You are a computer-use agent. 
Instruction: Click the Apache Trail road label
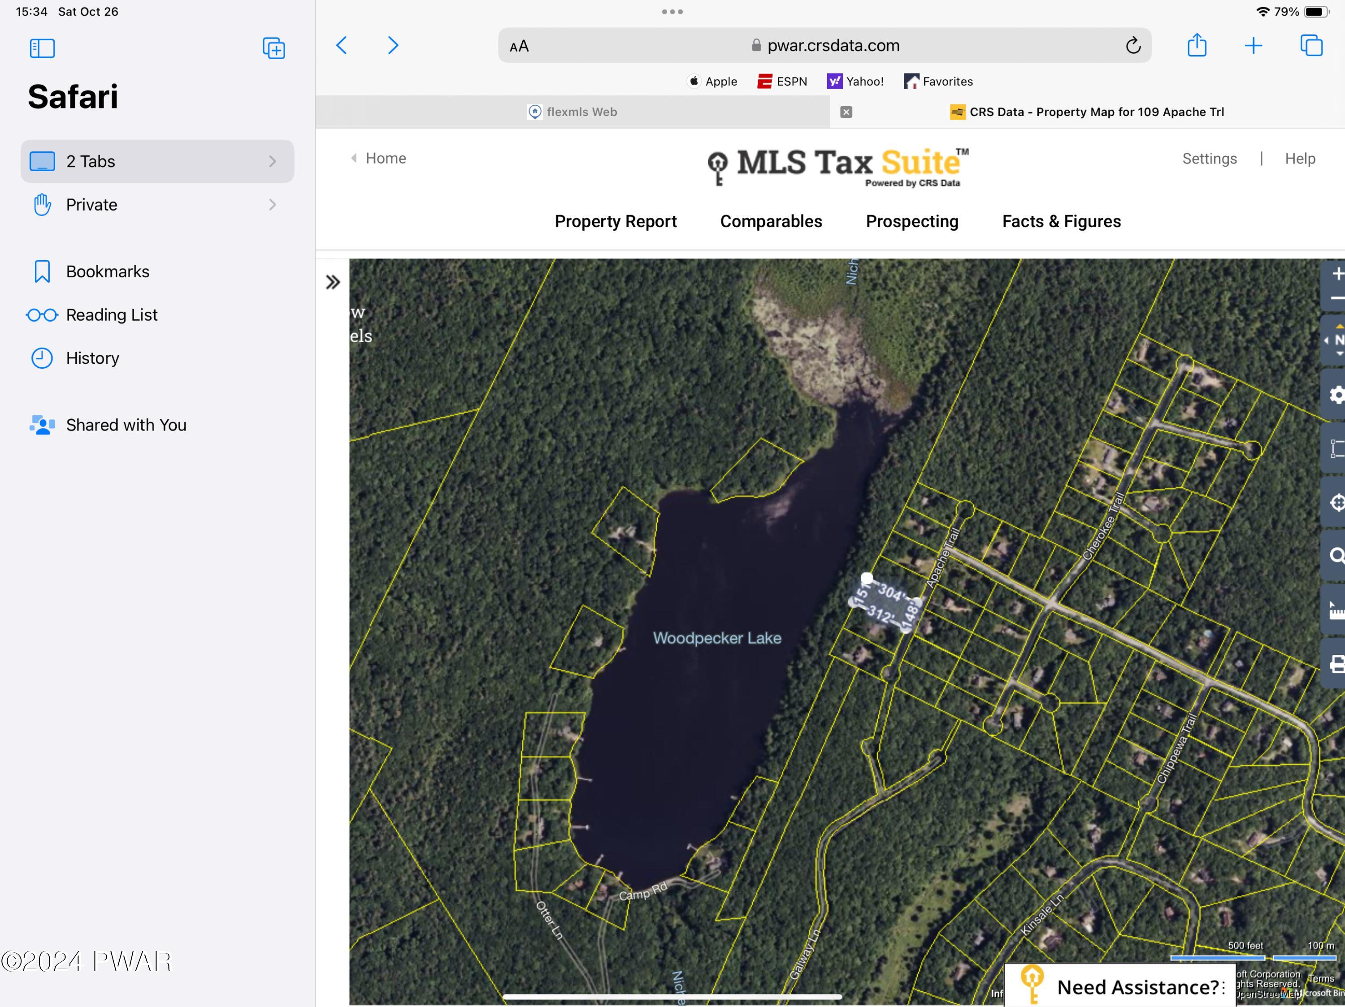pos(942,558)
